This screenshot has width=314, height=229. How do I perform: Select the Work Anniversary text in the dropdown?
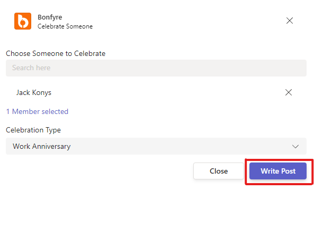pyautogui.click(x=42, y=146)
